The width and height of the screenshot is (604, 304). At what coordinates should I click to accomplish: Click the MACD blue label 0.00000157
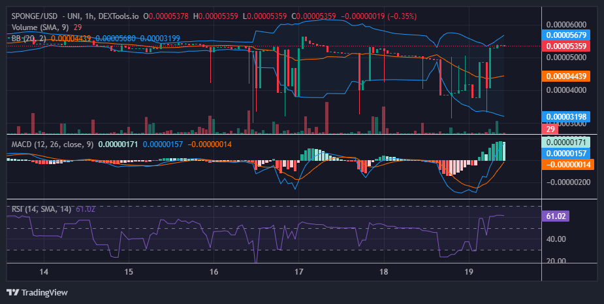[566, 153]
